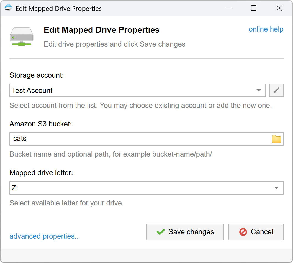Click the 'Edit Mapped Drive Properties' bold heading

[x=101, y=30]
